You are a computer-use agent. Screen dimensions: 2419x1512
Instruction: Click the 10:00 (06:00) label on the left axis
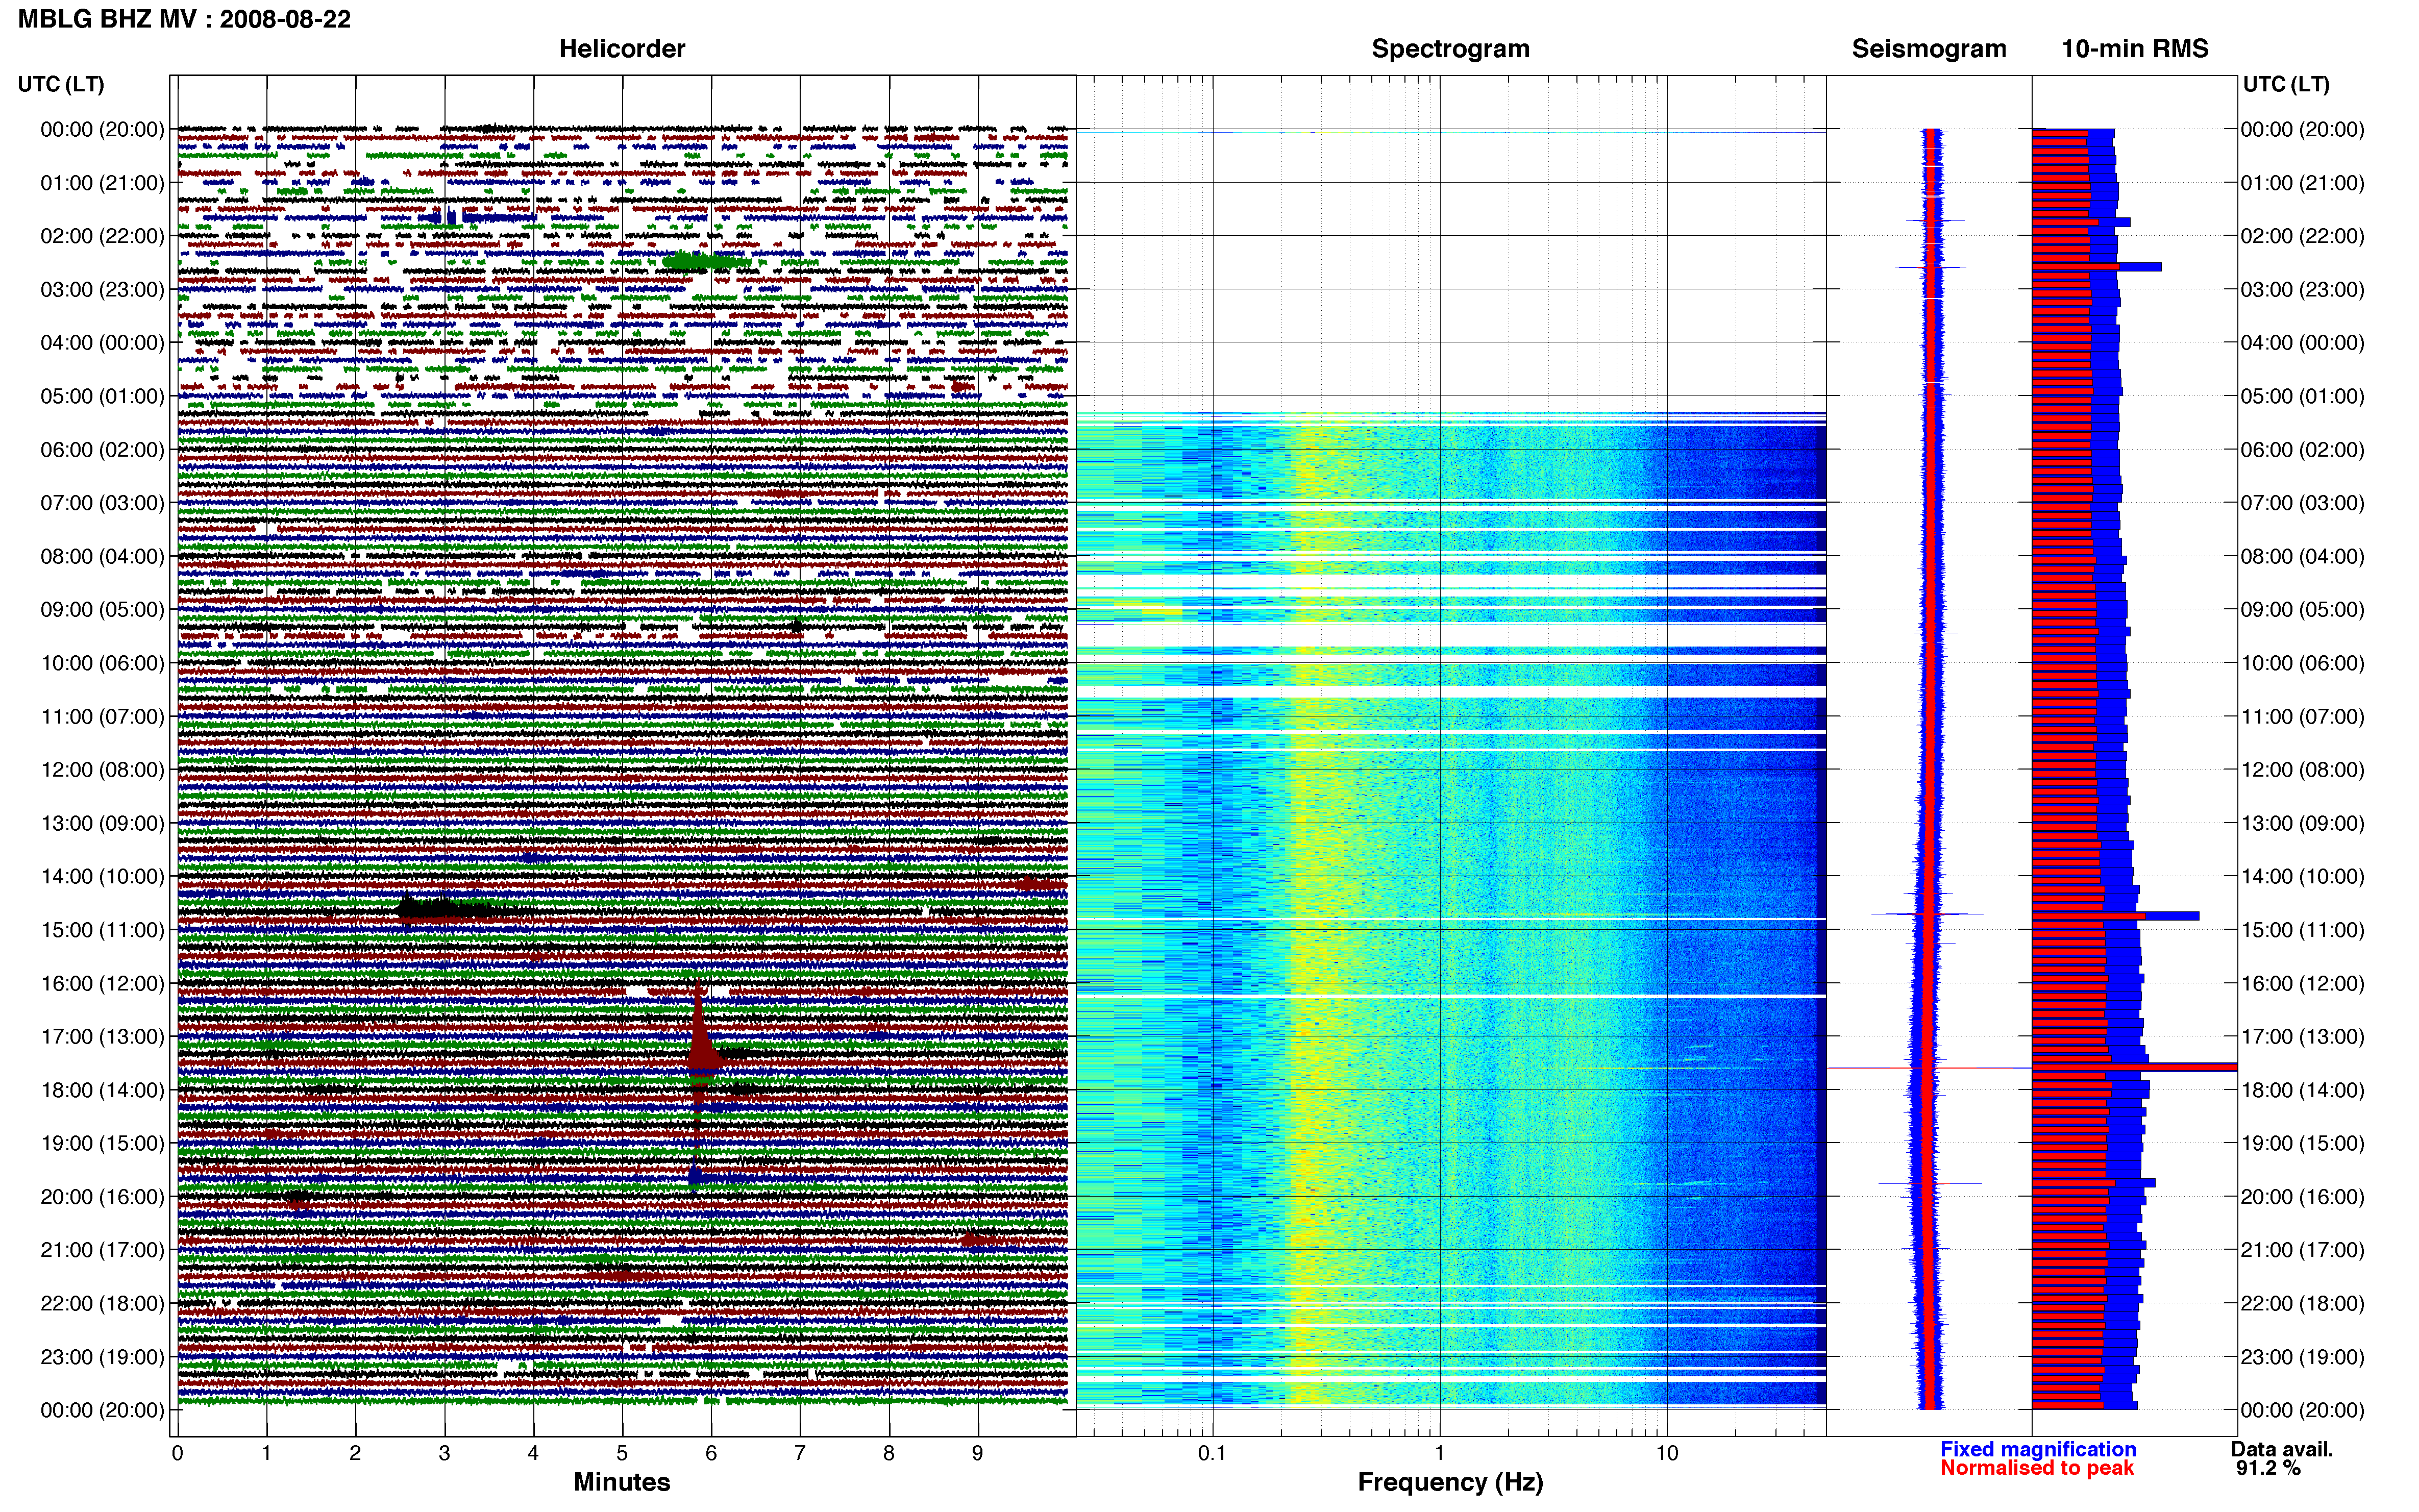[x=102, y=663]
